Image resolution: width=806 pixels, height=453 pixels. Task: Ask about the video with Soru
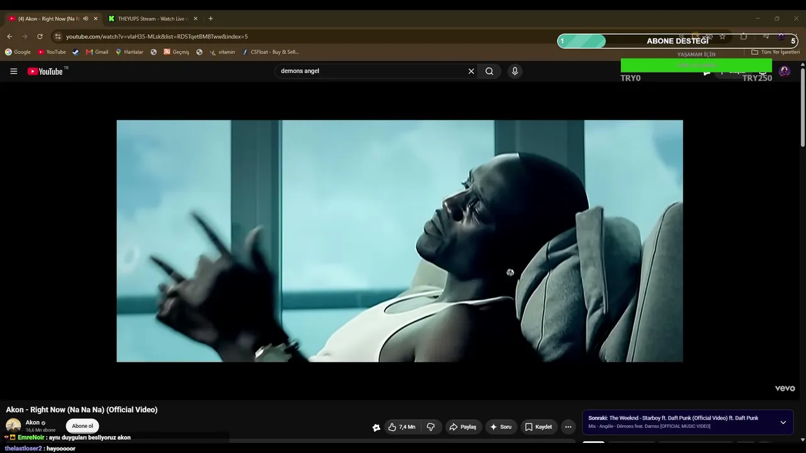[x=501, y=427]
